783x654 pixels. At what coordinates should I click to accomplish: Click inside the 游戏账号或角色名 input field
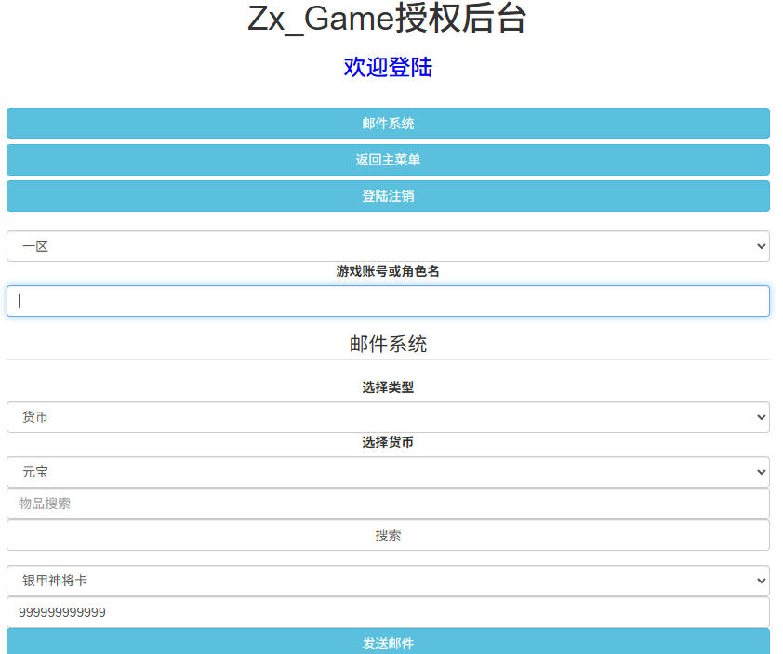pyautogui.click(x=387, y=300)
